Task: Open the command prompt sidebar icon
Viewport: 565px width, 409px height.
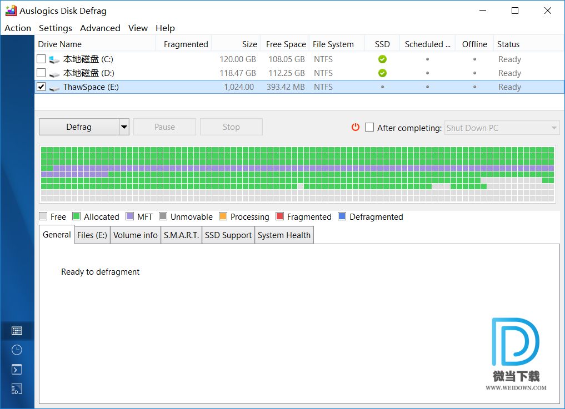Action: [17, 370]
